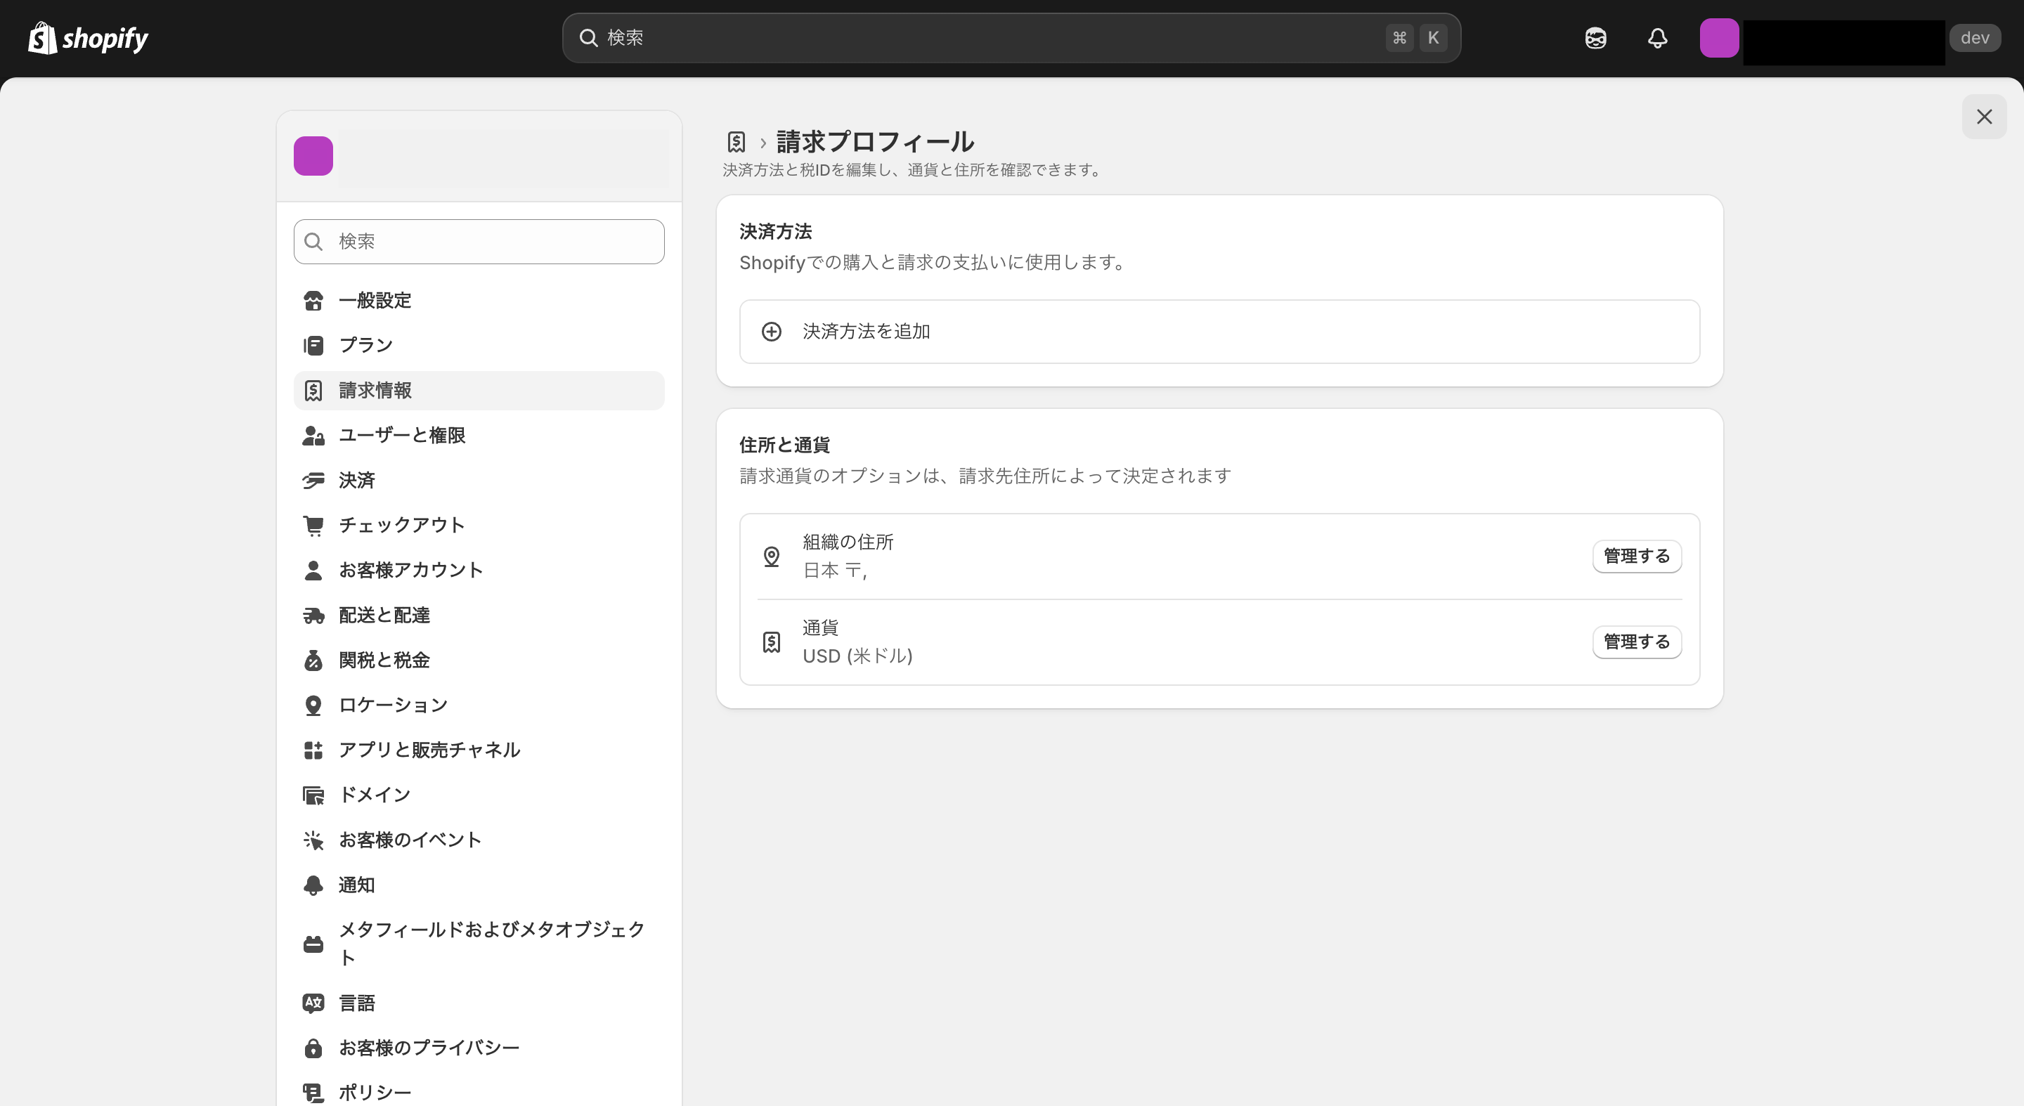2024x1106 pixels.
Task: Click the 通貨 currency icon beside USD
Action: click(772, 641)
